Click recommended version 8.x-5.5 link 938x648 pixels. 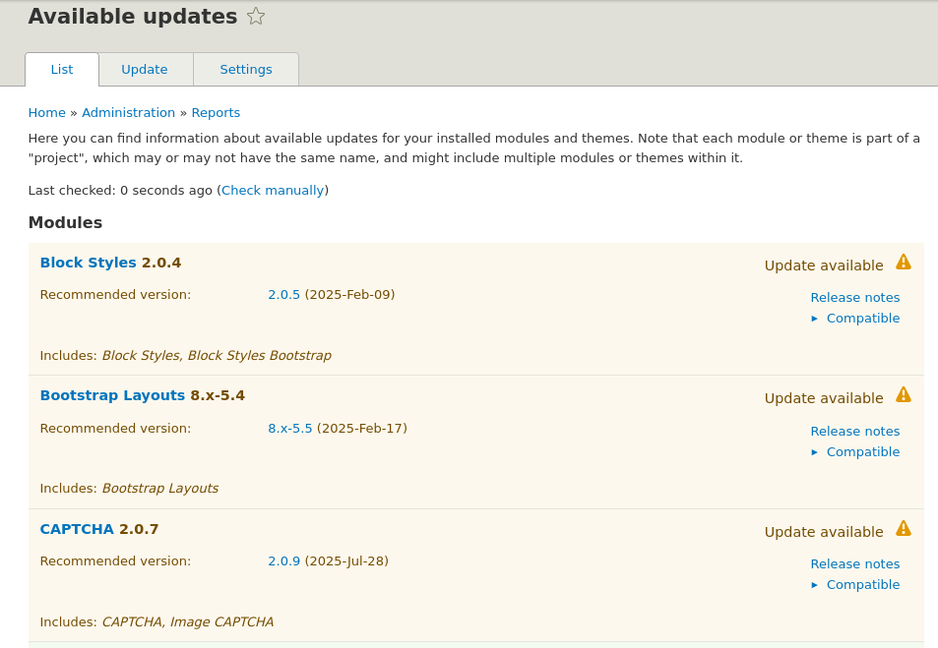click(289, 429)
